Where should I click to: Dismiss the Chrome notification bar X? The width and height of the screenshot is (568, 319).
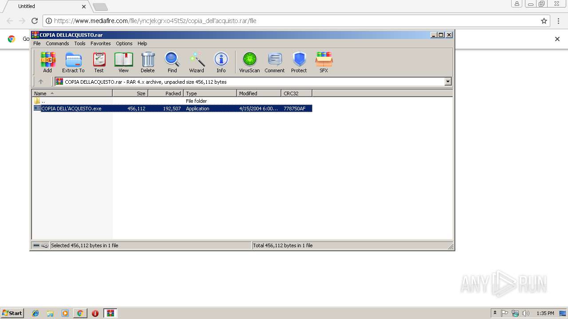pyautogui.click(x=557, y=39)
